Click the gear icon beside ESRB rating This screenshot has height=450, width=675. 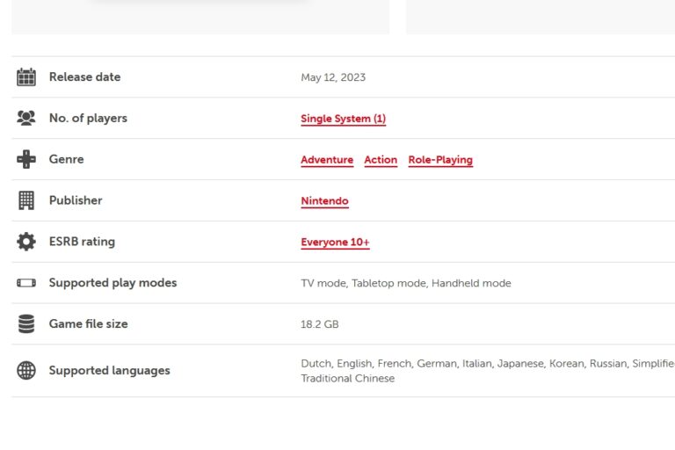click(x=26, y=242)
